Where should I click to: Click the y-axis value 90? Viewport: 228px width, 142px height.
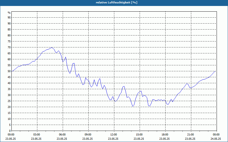(x=9, y=24)
